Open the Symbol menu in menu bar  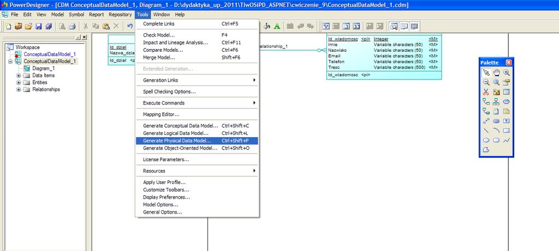[x=76, y=15]
